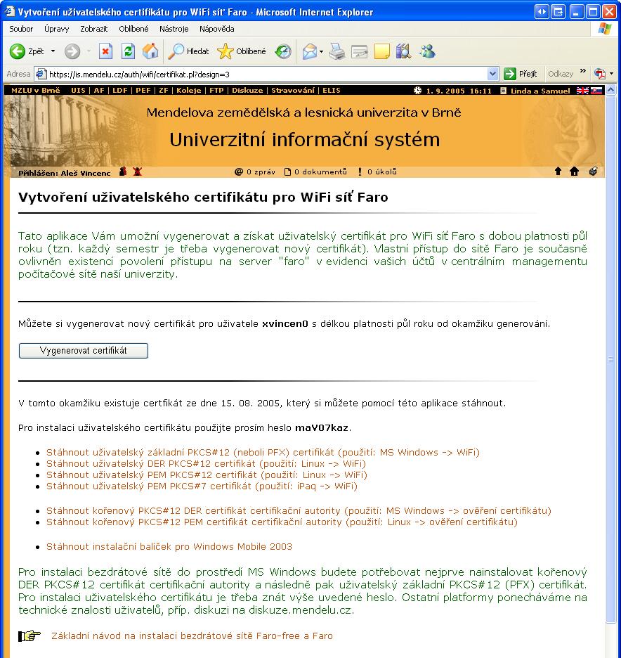621x658 pixels.
Task: Open the History clock icon
Action: [x=283, y=51]
